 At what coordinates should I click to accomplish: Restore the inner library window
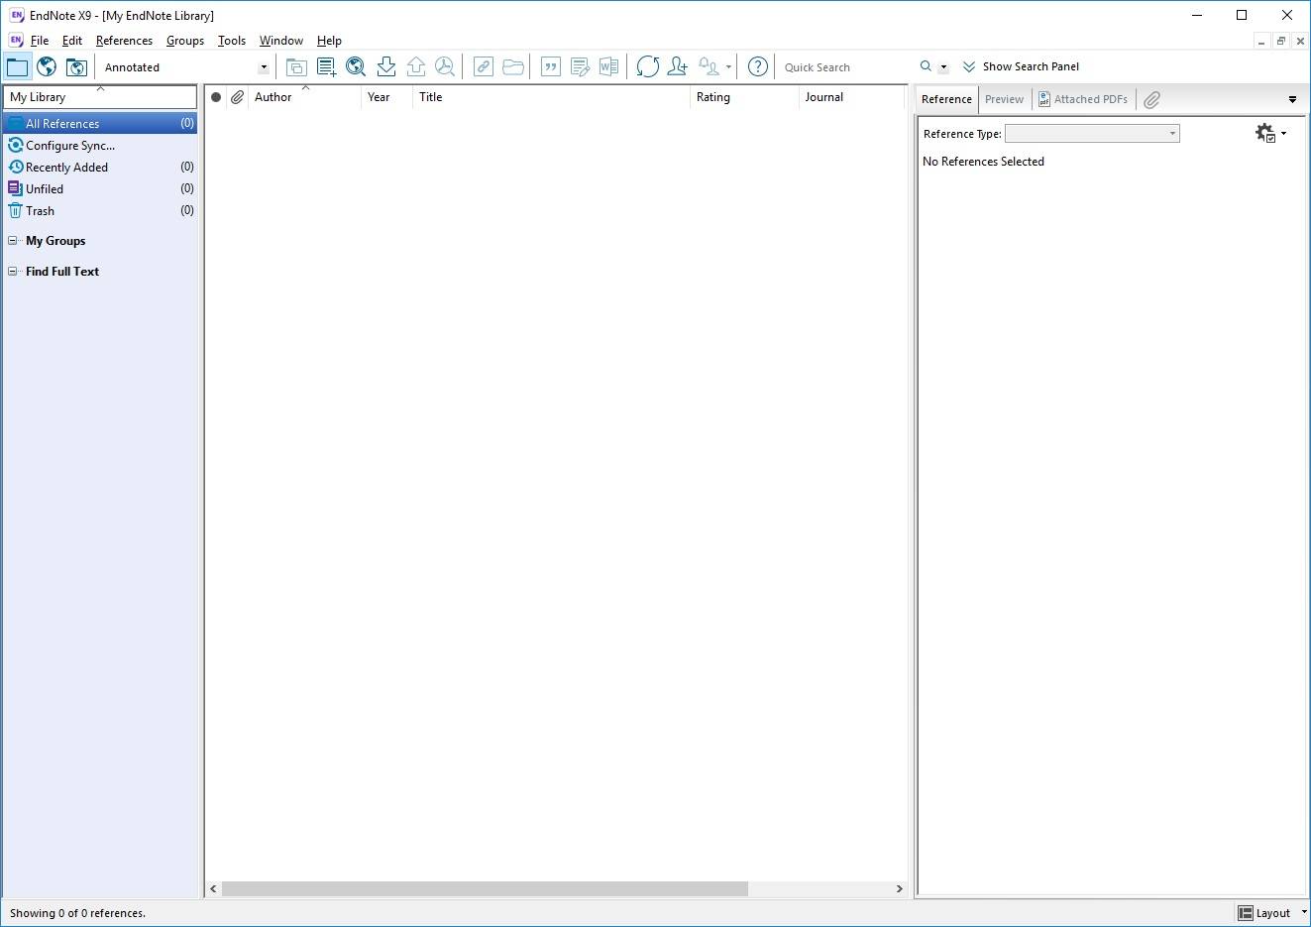click(x=1280, y=41)
